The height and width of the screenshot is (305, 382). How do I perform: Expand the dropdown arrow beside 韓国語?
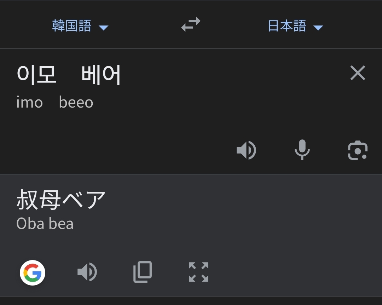pyautogui.click(x=103, y=28)
